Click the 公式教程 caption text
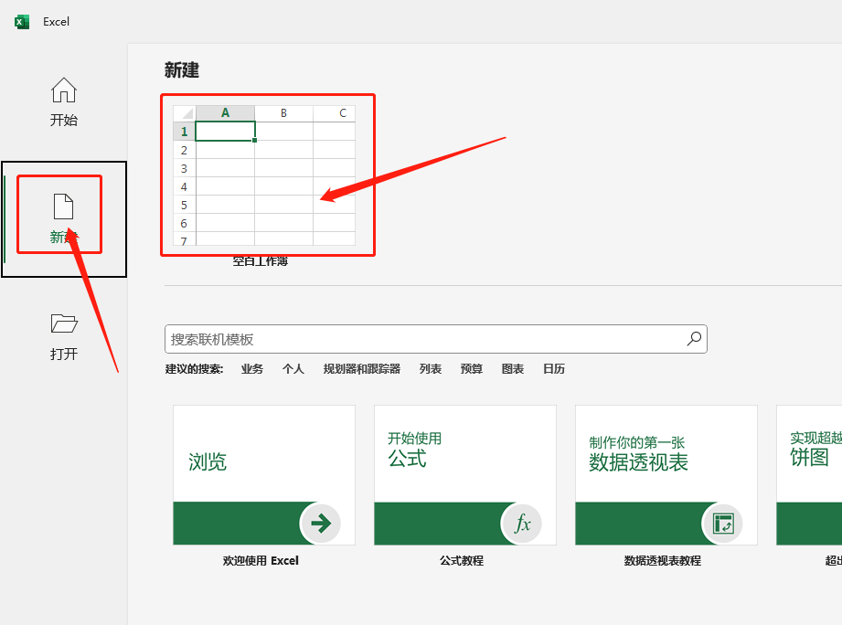This screenshot has width=842, height=625. point(462,561)
